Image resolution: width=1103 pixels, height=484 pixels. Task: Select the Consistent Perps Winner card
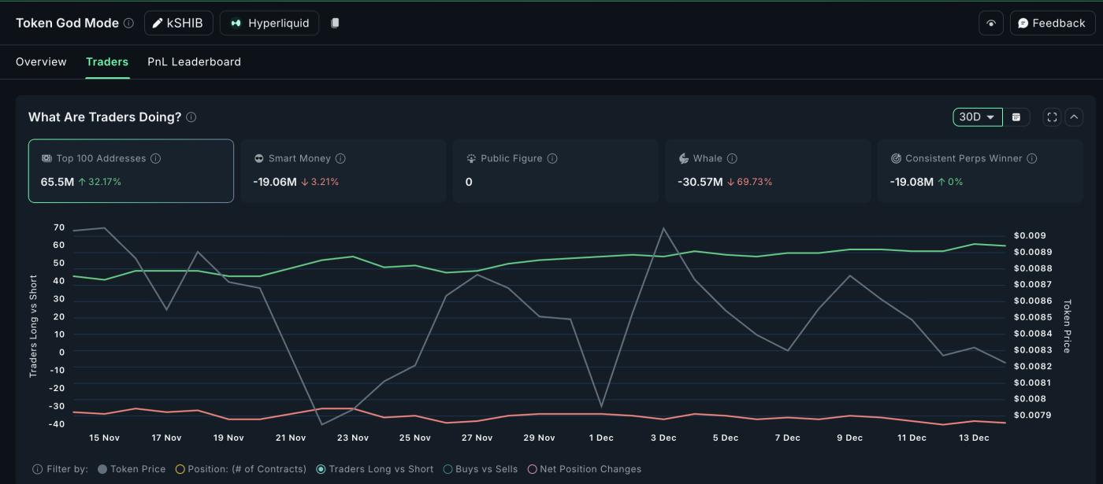click(979, 171)
